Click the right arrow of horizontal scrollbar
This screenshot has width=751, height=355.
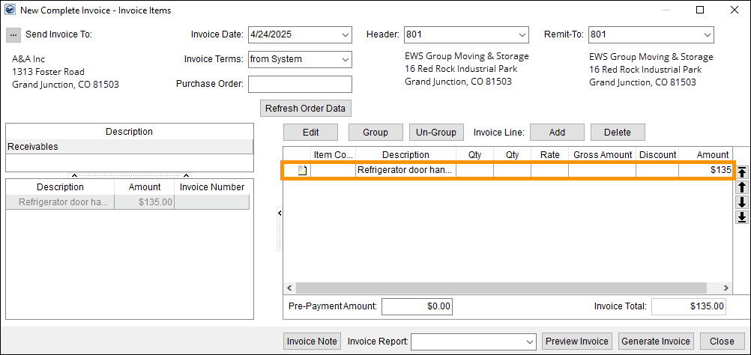point(726,288)
